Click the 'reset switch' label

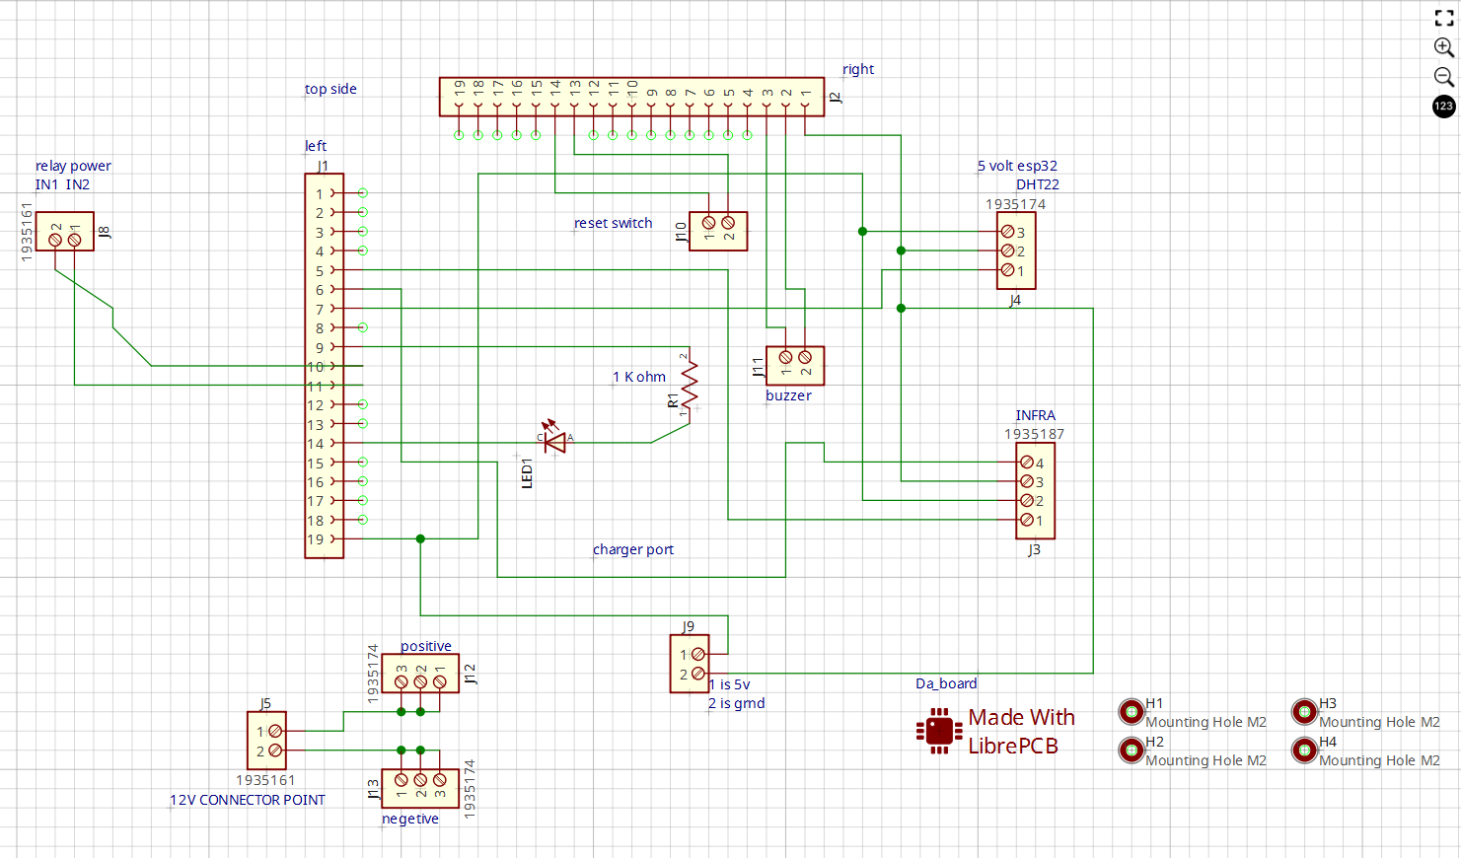[x=614, y=223]
